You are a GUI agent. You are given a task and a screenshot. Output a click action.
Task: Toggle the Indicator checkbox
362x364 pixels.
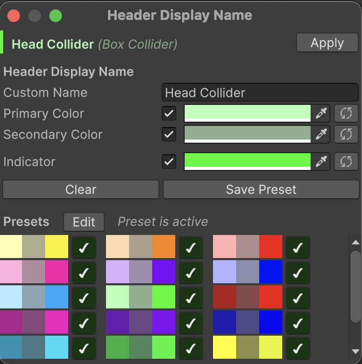tap(169, 162)
